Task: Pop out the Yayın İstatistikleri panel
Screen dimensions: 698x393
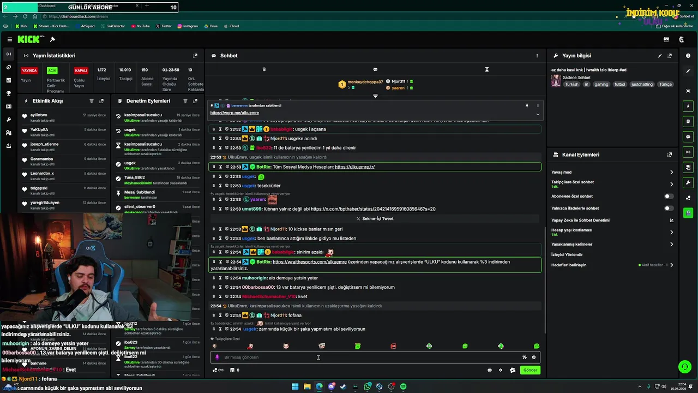Action: (x=195, y=56)
